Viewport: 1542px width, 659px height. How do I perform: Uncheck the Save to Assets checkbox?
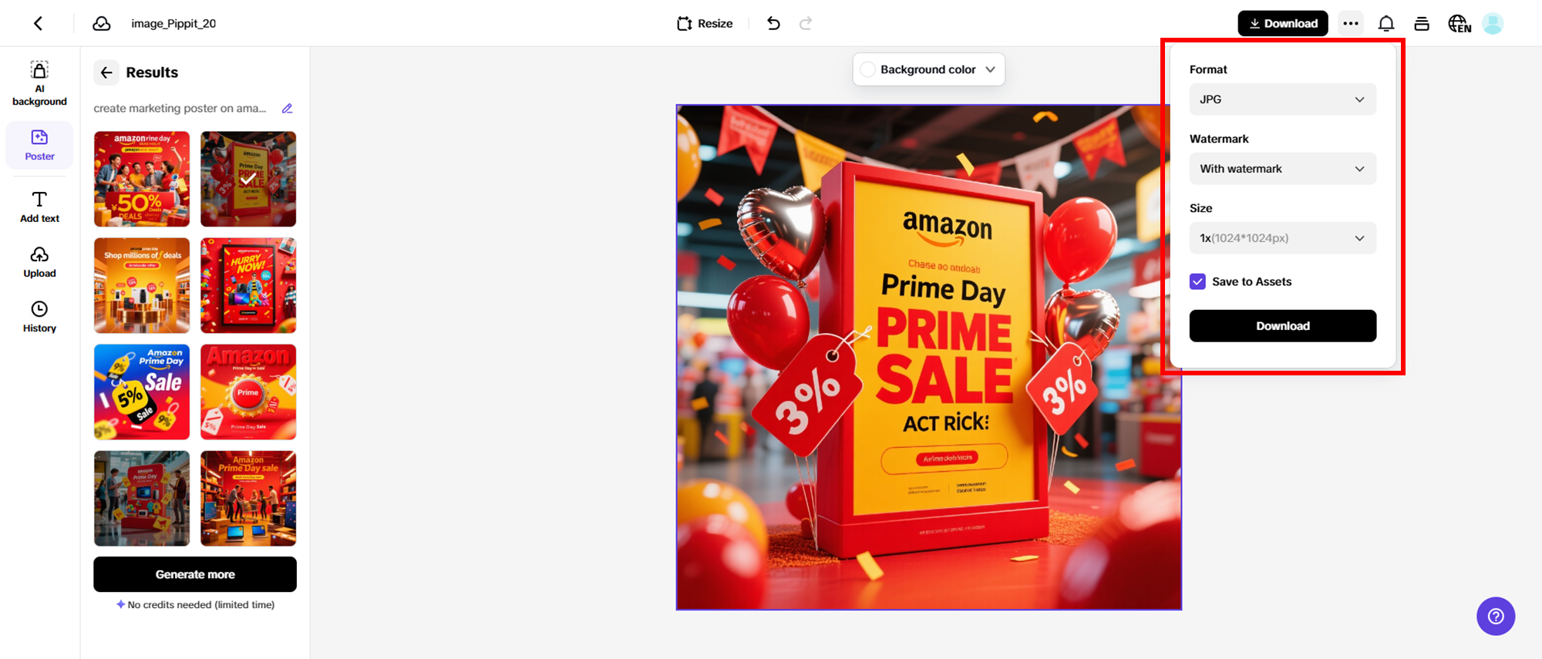pyautogui.click(x=1197, y=281)
